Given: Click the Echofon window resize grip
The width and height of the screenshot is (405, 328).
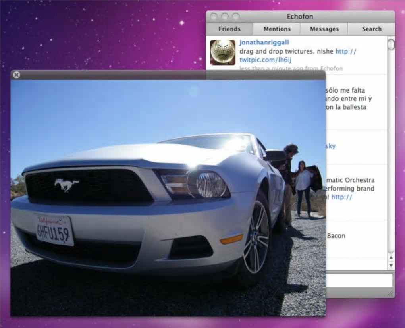Looking at the screenshot, I should [391, 293].
